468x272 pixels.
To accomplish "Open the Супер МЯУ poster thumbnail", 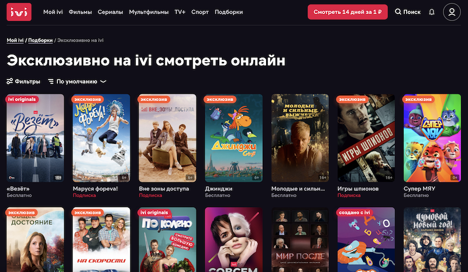I will pyautogui.click(x=432, y=138).
